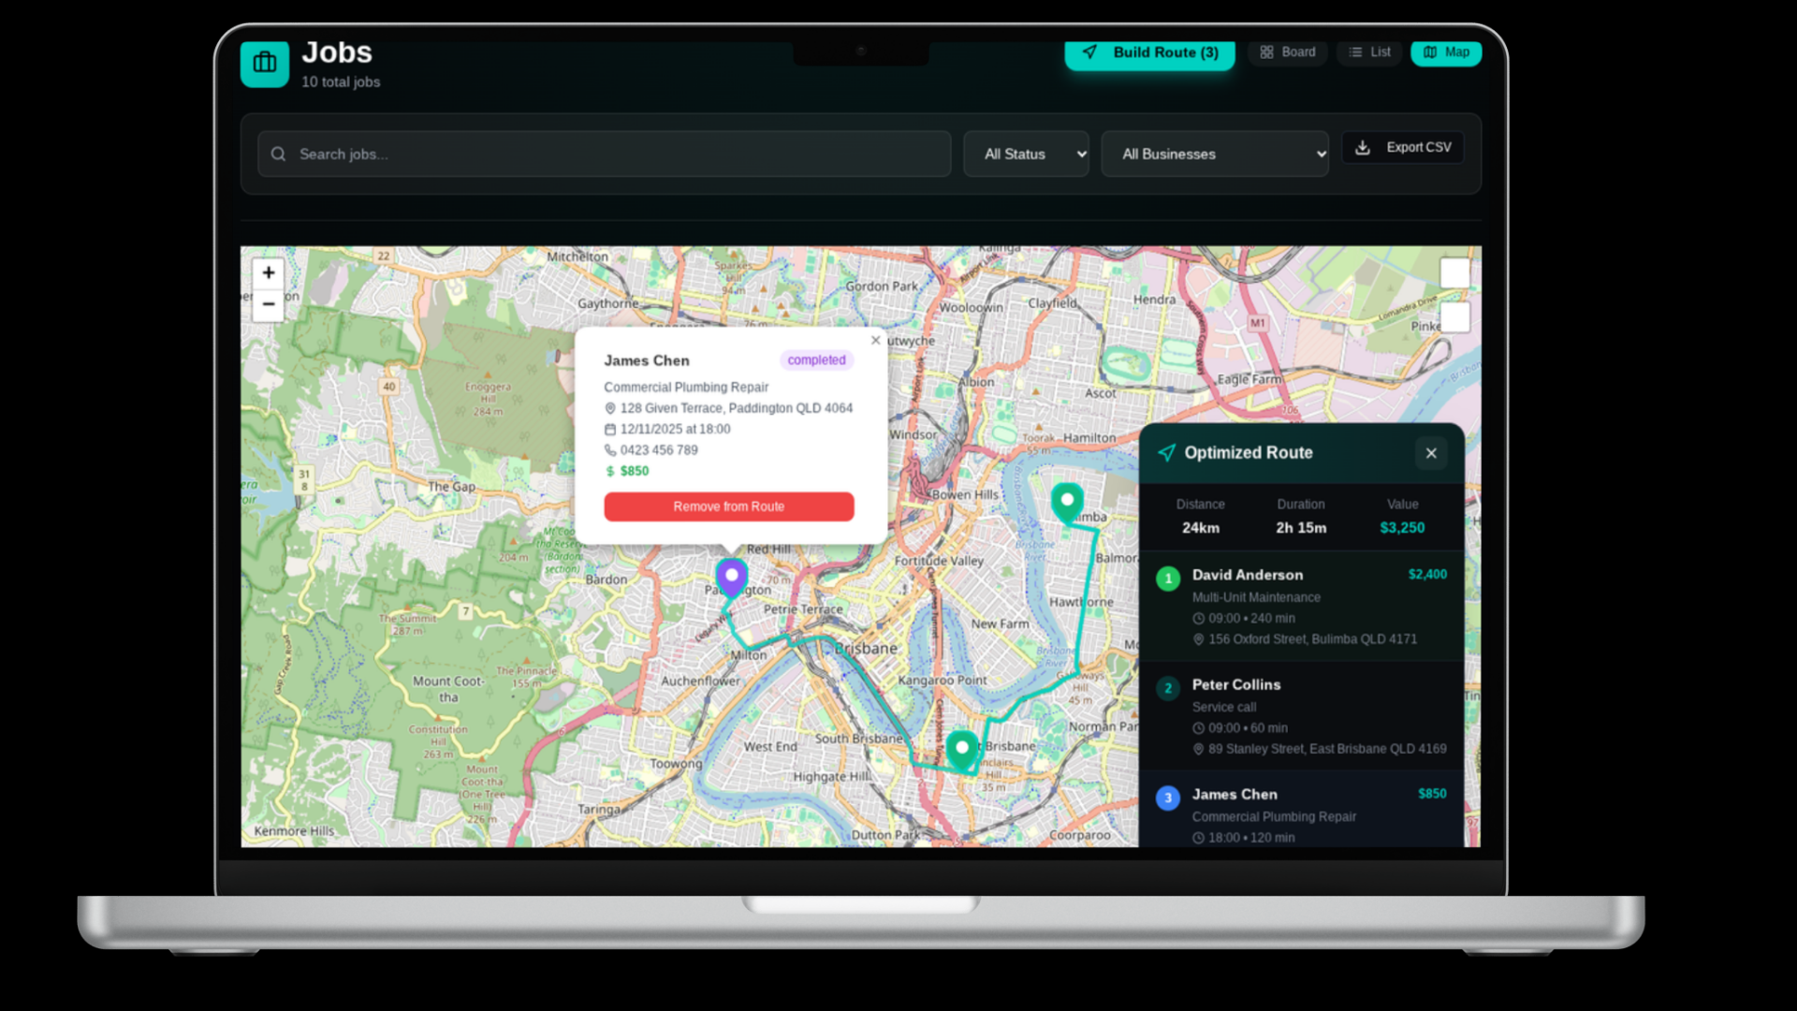The width and height of the screenshot is (1797, 1011).
Task: Switch to the List view
Action: point(1368,52)
